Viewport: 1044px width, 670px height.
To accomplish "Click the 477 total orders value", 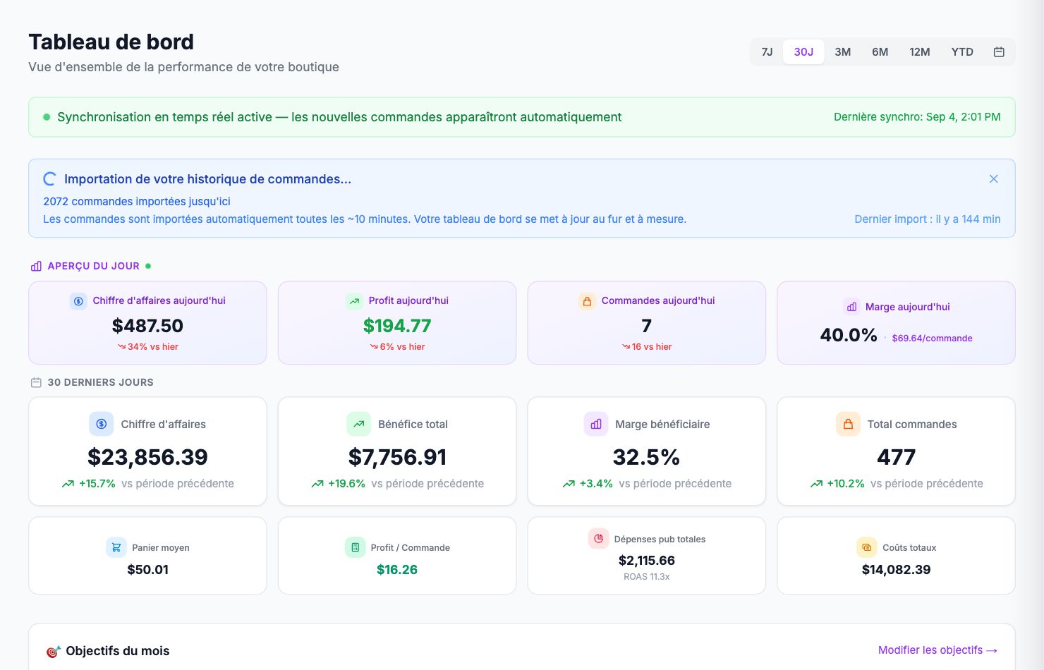I will [896, 457].
